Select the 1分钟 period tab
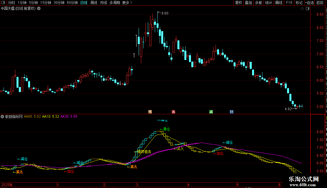 click(22, 3)
